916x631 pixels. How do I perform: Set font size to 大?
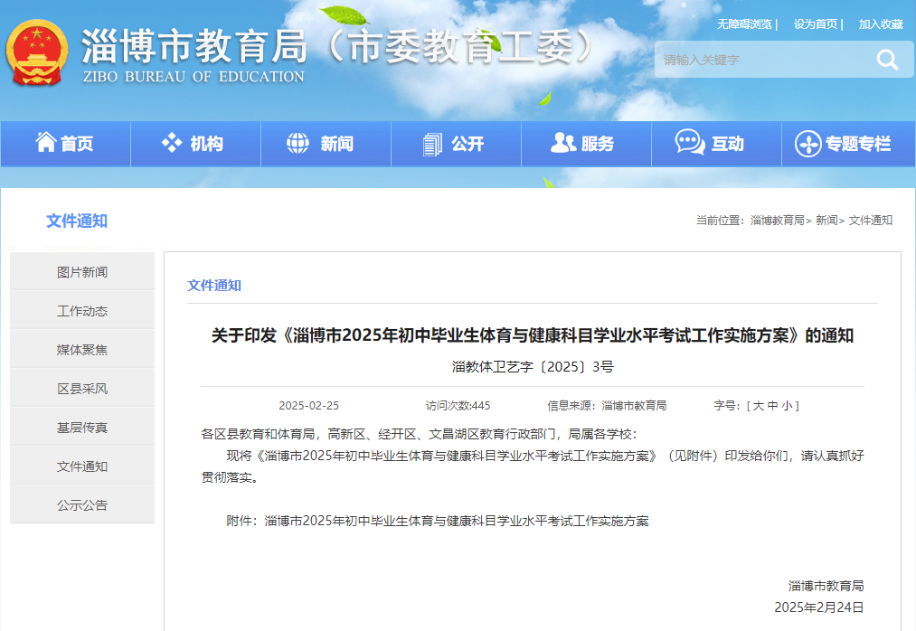click(759, 406)
